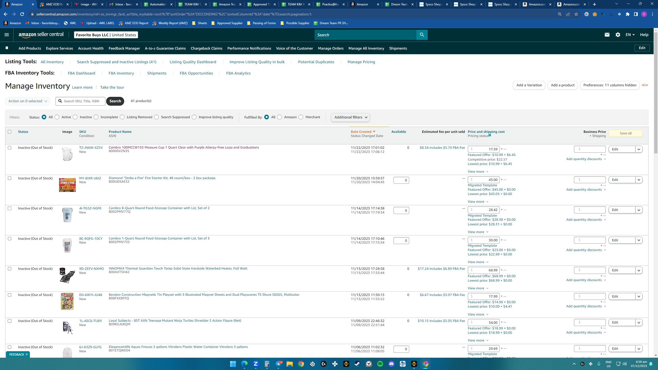The width and height of the screenshot is (658, 370).
Task: Open File Explorer from the taskbar
Action: tap(289, 364)
